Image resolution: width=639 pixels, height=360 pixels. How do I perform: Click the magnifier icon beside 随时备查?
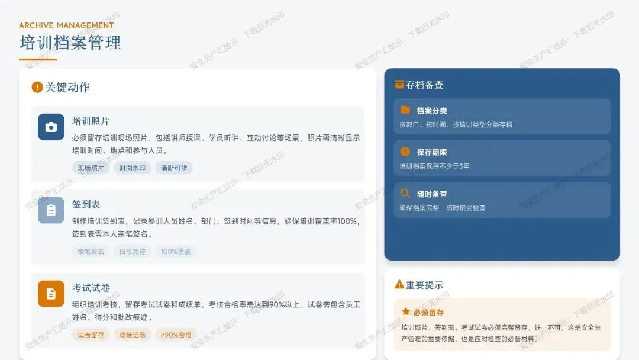(405, 193)
